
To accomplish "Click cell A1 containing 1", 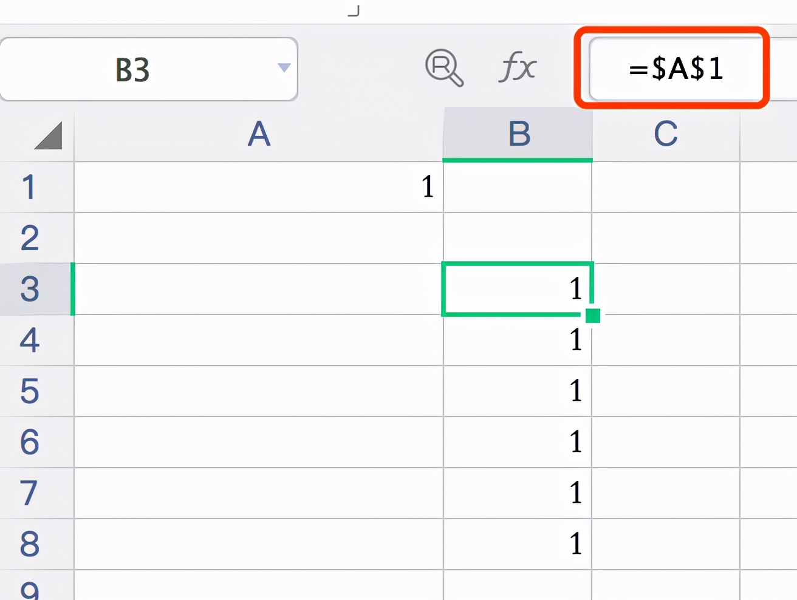I will click(x=259, y=187).
